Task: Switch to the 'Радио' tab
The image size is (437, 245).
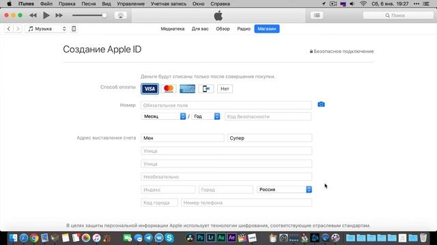Action: click(x=244, y=29)
